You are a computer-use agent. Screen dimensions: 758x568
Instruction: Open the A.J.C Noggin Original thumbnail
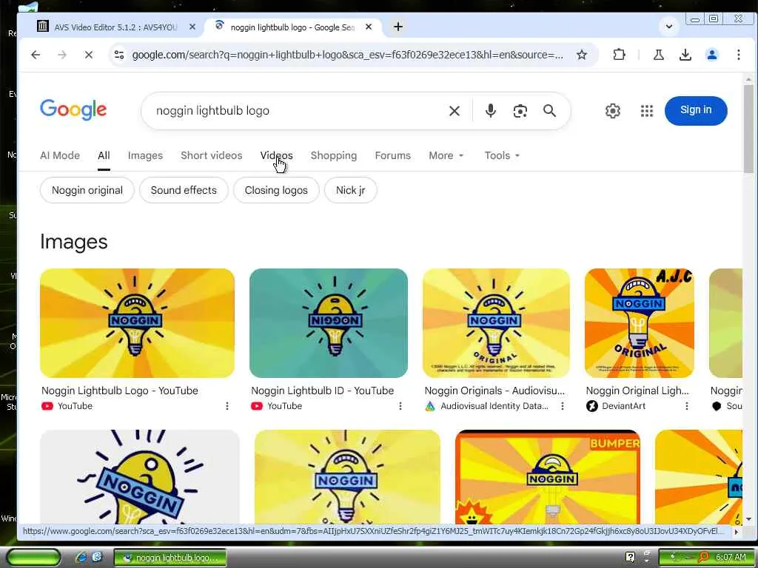639,323
